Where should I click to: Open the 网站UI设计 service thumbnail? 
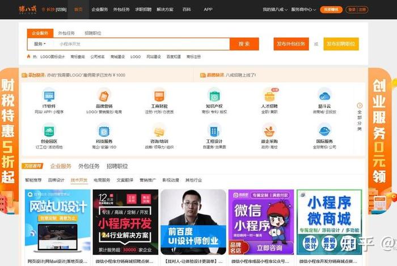pos(58,222)
